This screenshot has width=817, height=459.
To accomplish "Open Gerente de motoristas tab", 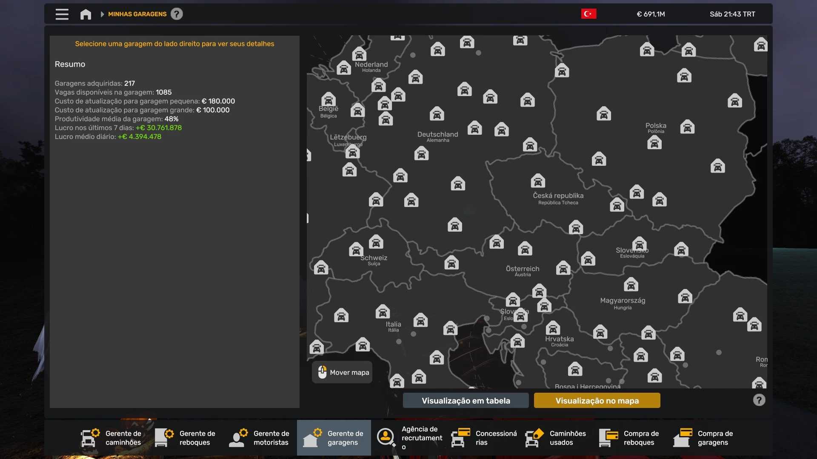I will point(260,438).
